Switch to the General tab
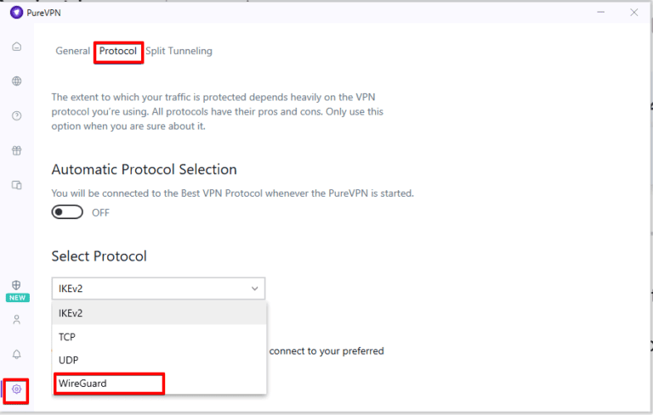 pyautogui.click(x=72, y=51)
